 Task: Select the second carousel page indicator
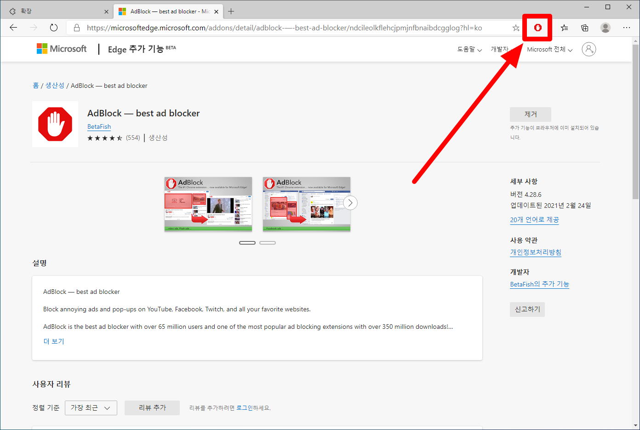coord(268,243)
